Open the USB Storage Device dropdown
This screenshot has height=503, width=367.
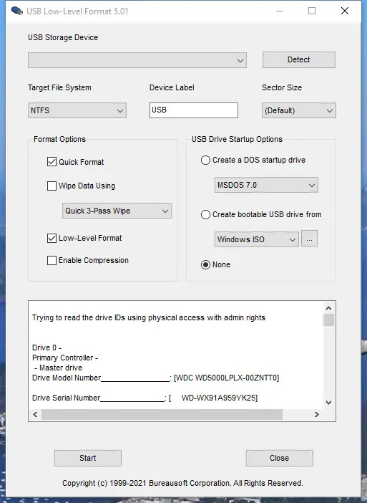pos(137,60)
